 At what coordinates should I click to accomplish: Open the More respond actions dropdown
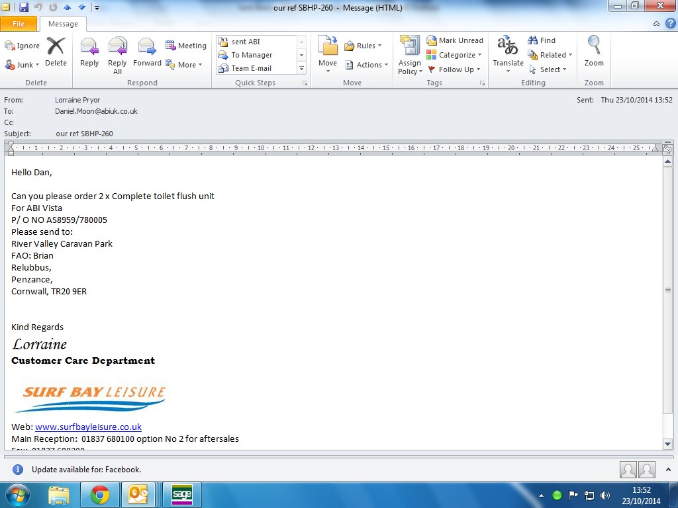tap(184, 65)
